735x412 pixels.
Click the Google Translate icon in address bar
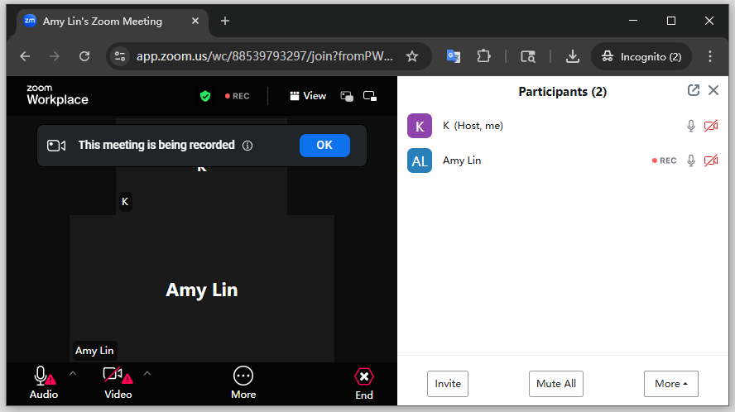coord(454,56)
